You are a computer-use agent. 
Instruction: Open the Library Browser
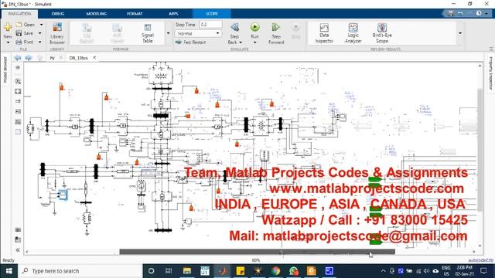pyautogui.click(x=57, y=33)
